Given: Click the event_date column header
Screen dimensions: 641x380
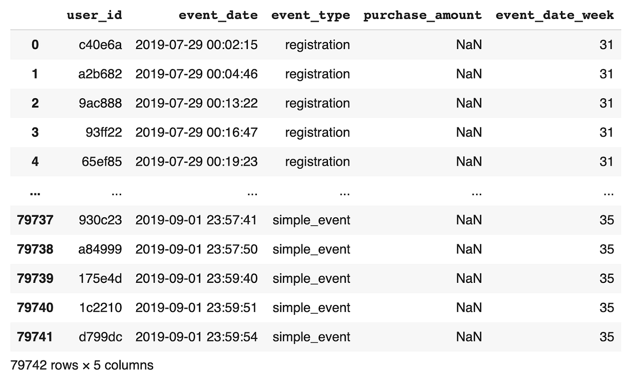Looking at the screenshot, I should 218,15.
